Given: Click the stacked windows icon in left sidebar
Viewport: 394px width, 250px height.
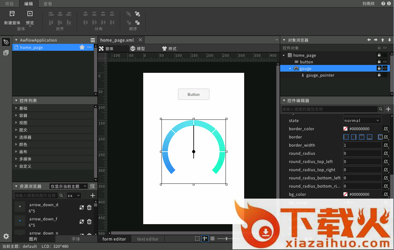Looking at the screenshot, I should click(x=6, y=53).
